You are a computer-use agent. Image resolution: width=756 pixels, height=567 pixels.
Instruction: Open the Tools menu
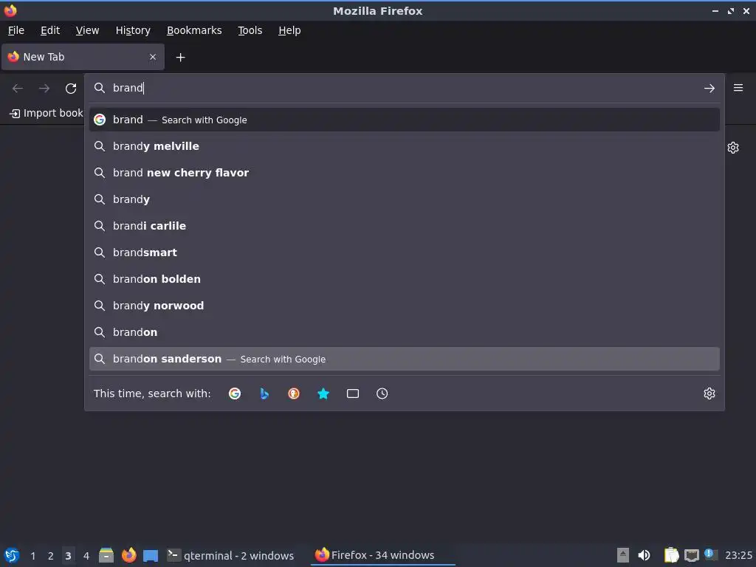tap(250, 30)
